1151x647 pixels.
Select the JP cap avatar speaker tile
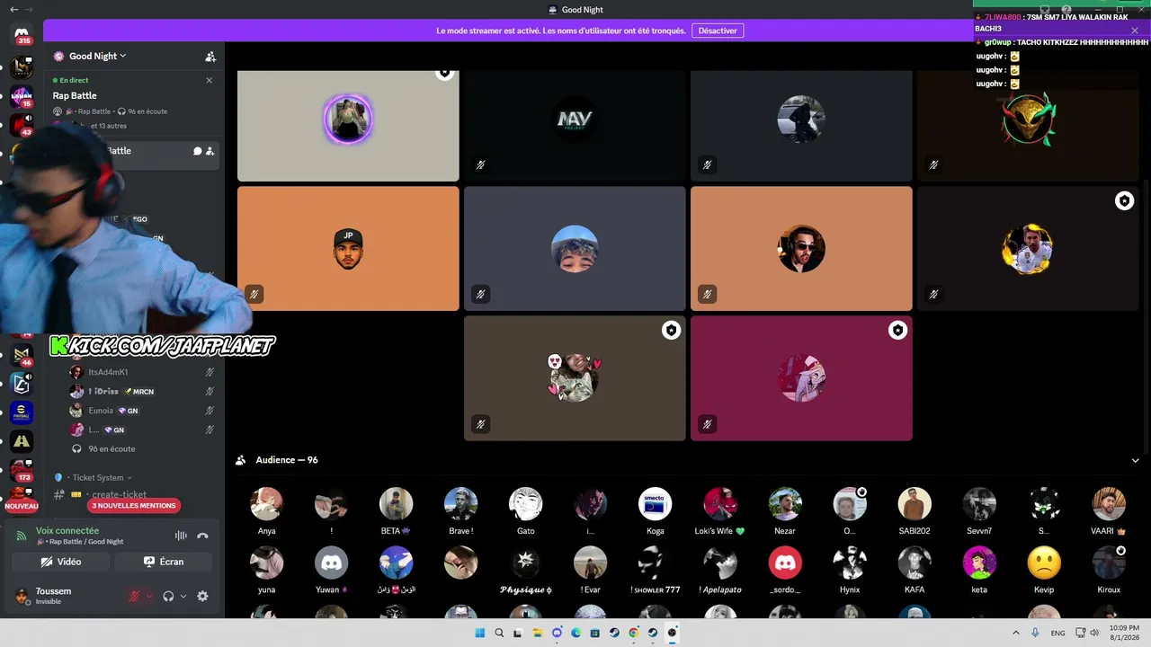click(348, 249)
